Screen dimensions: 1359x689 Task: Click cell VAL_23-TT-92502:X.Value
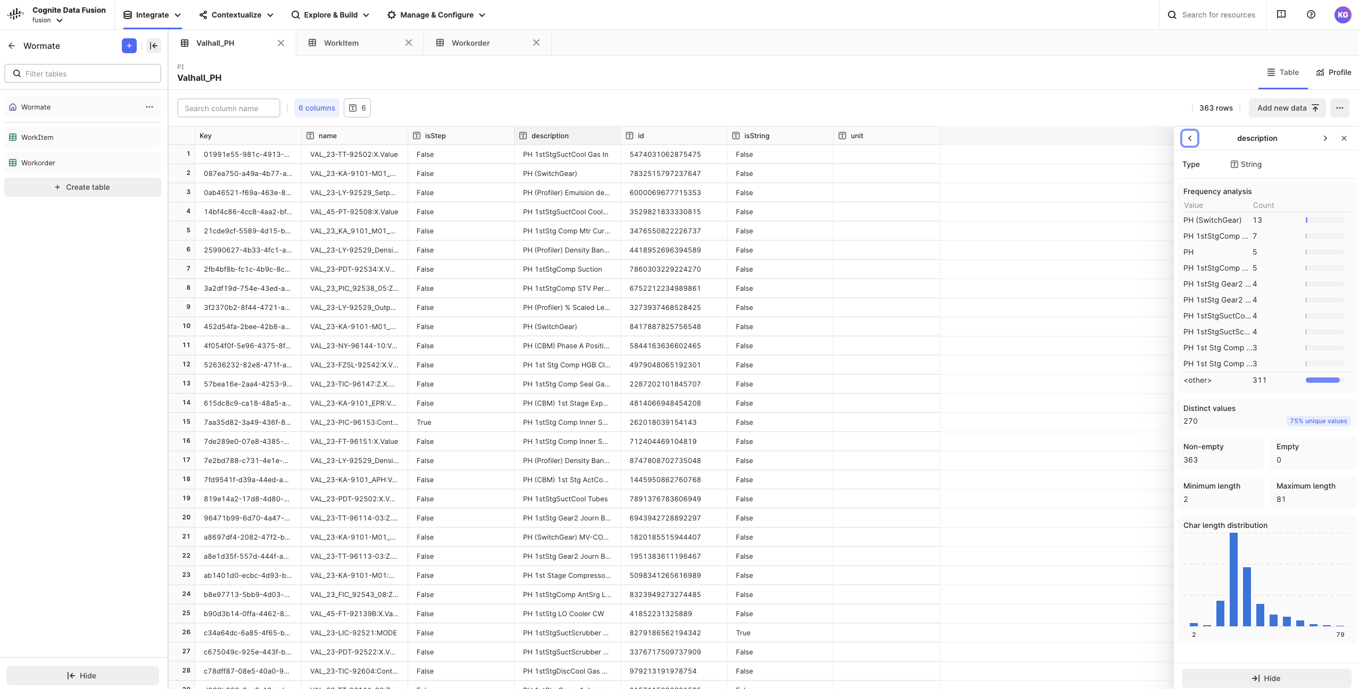click(x=354, y=154)
